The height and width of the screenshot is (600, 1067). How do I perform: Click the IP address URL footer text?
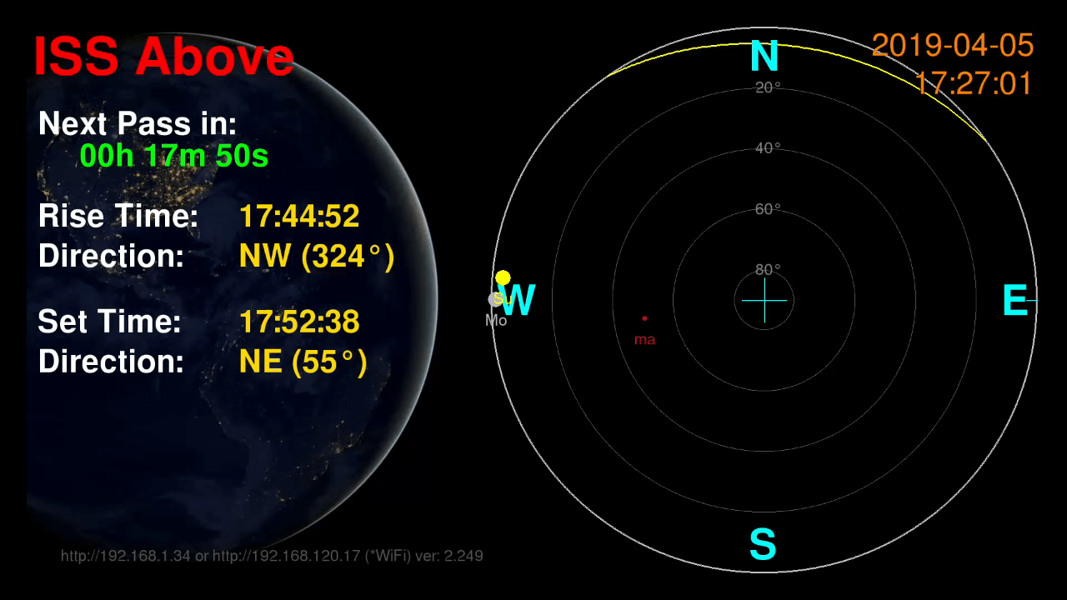[272, 556]
